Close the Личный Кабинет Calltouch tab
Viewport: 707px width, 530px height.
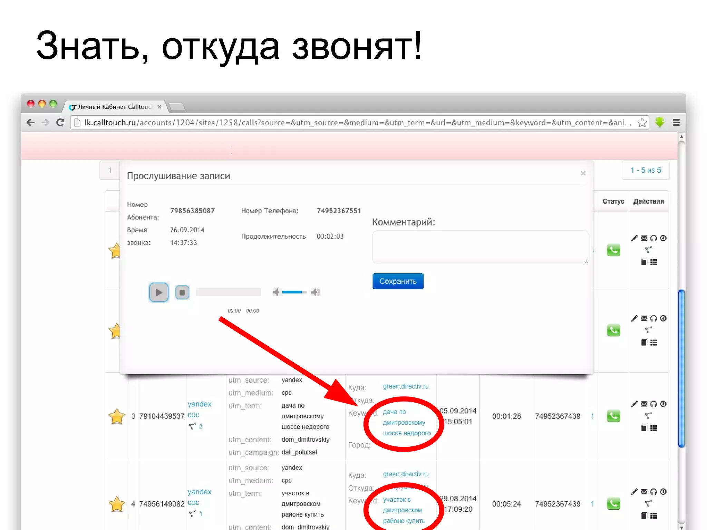click(x=159, y=107)
